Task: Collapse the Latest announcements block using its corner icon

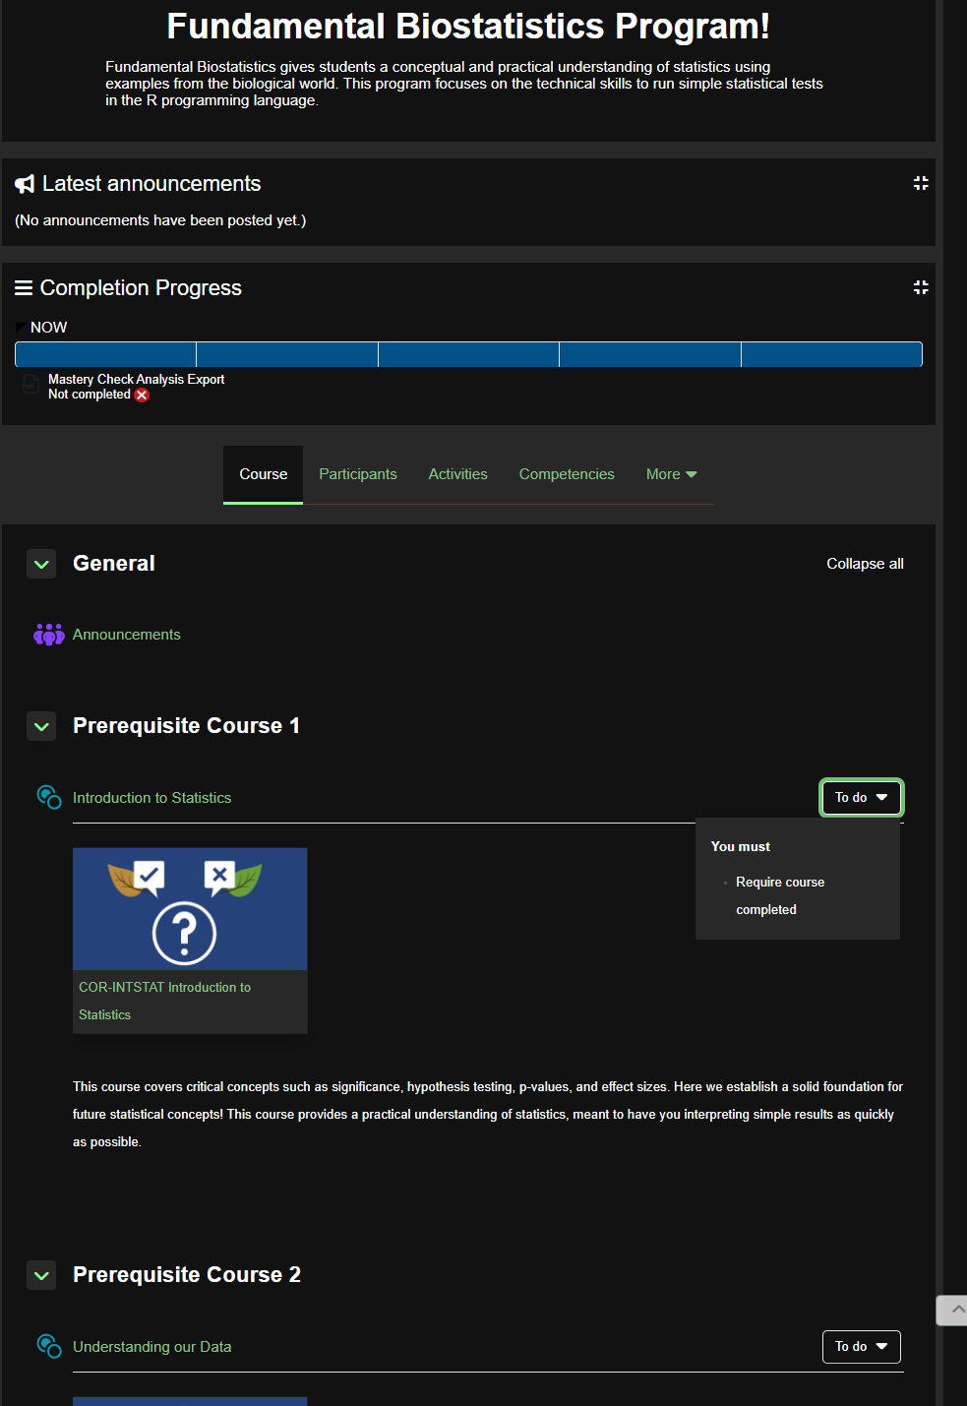Action: [920, 183]
